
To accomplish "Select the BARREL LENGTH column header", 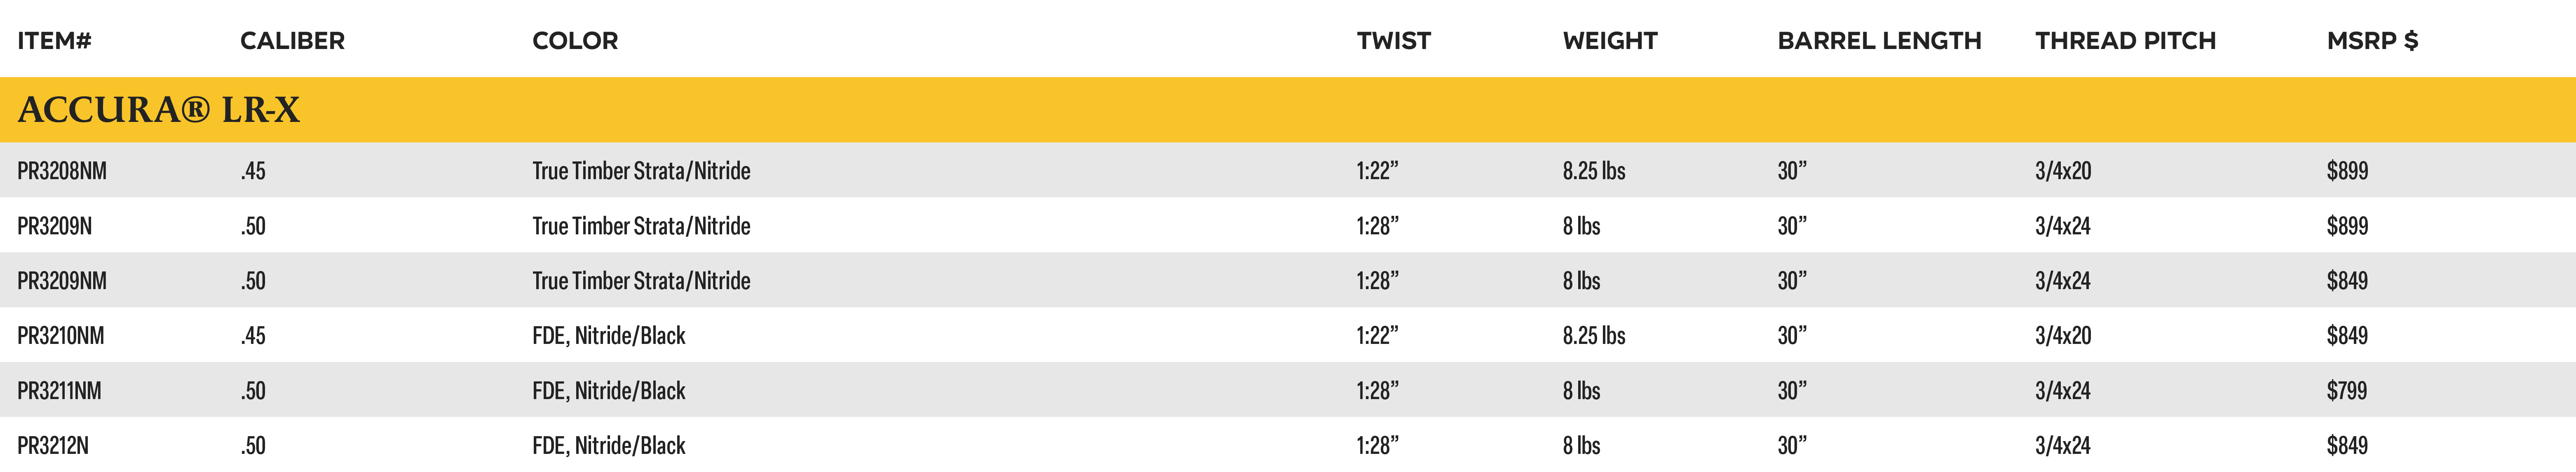I will click(x=1879, y=41).
